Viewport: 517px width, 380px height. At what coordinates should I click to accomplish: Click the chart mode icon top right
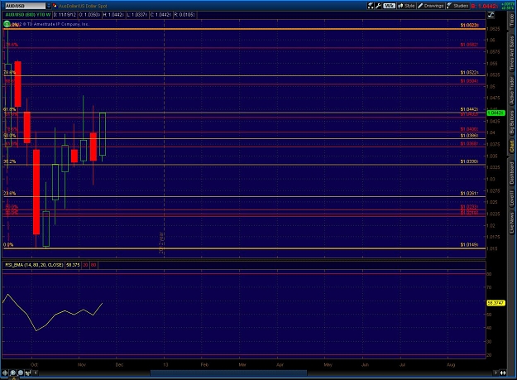[x=491, y=15]
